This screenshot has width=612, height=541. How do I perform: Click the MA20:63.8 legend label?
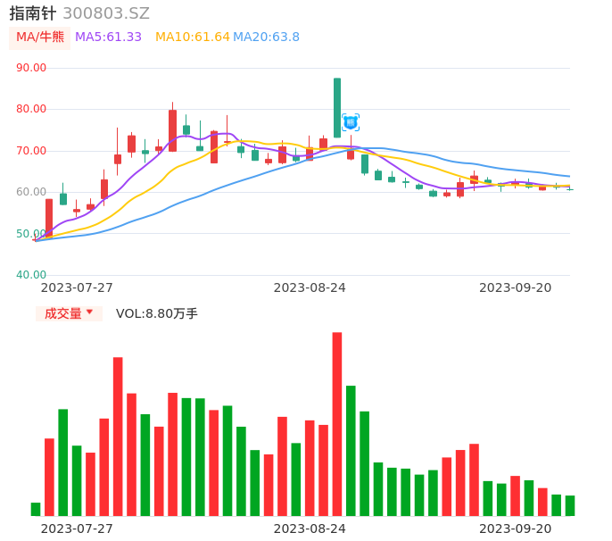click(x=266, y=37)
